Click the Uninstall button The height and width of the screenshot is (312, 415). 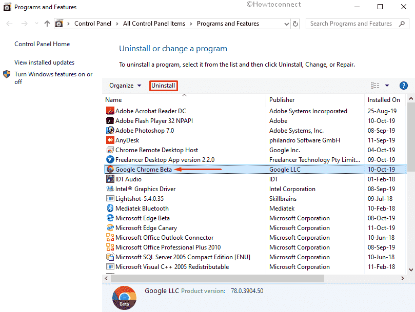(x=163, y=86)
